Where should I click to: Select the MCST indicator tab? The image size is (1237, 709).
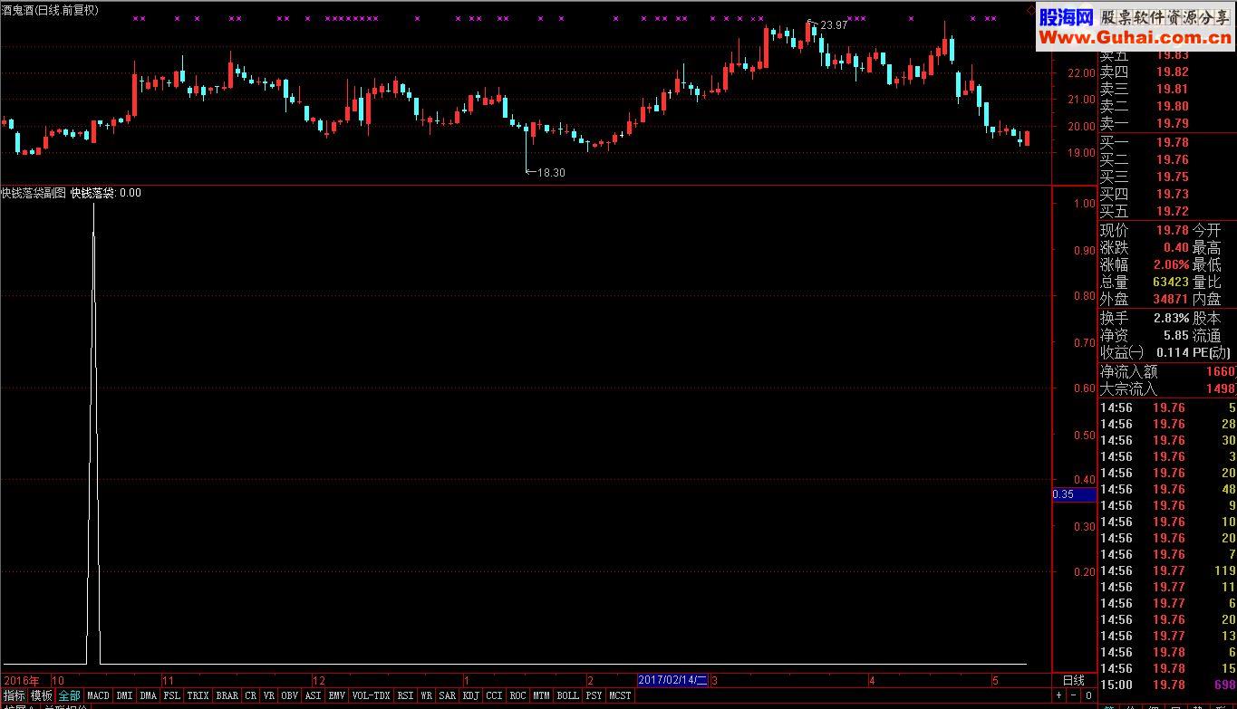pyautogui.click(x=620, y=695)
